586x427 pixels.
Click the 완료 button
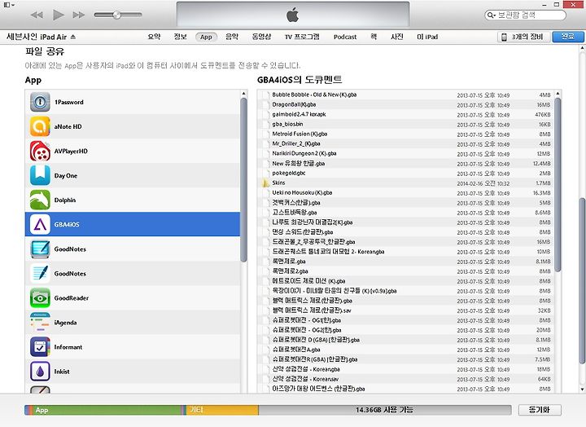(x=568, y=37)
